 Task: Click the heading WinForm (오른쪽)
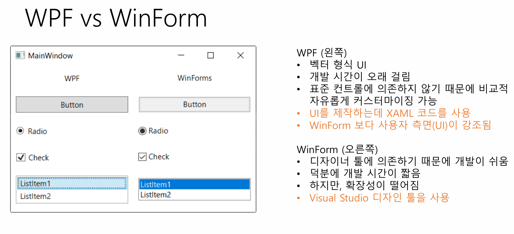tap(337, 149)
